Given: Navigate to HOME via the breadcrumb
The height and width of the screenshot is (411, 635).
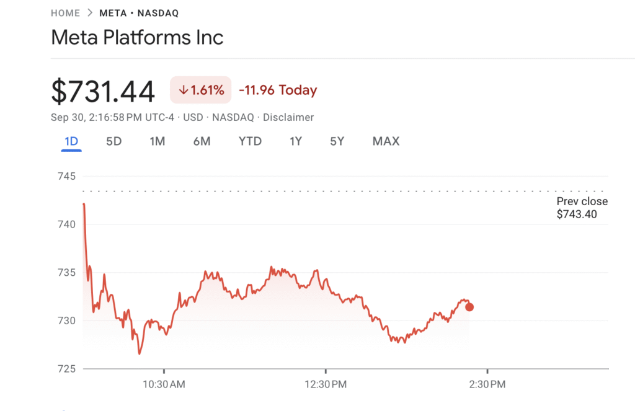Looking at the screenshot, I should [x=65, y=12].
